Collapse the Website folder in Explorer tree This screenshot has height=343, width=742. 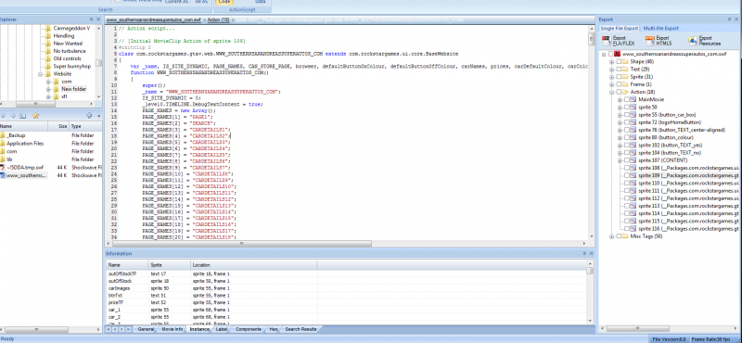coord(40,74)
